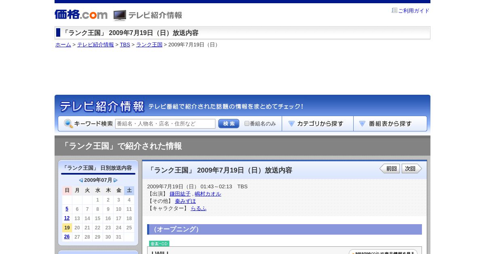This screenshot has width=485, height=254.
Task: Click the （オープニング） section header
Action: (x=285, y=229)
